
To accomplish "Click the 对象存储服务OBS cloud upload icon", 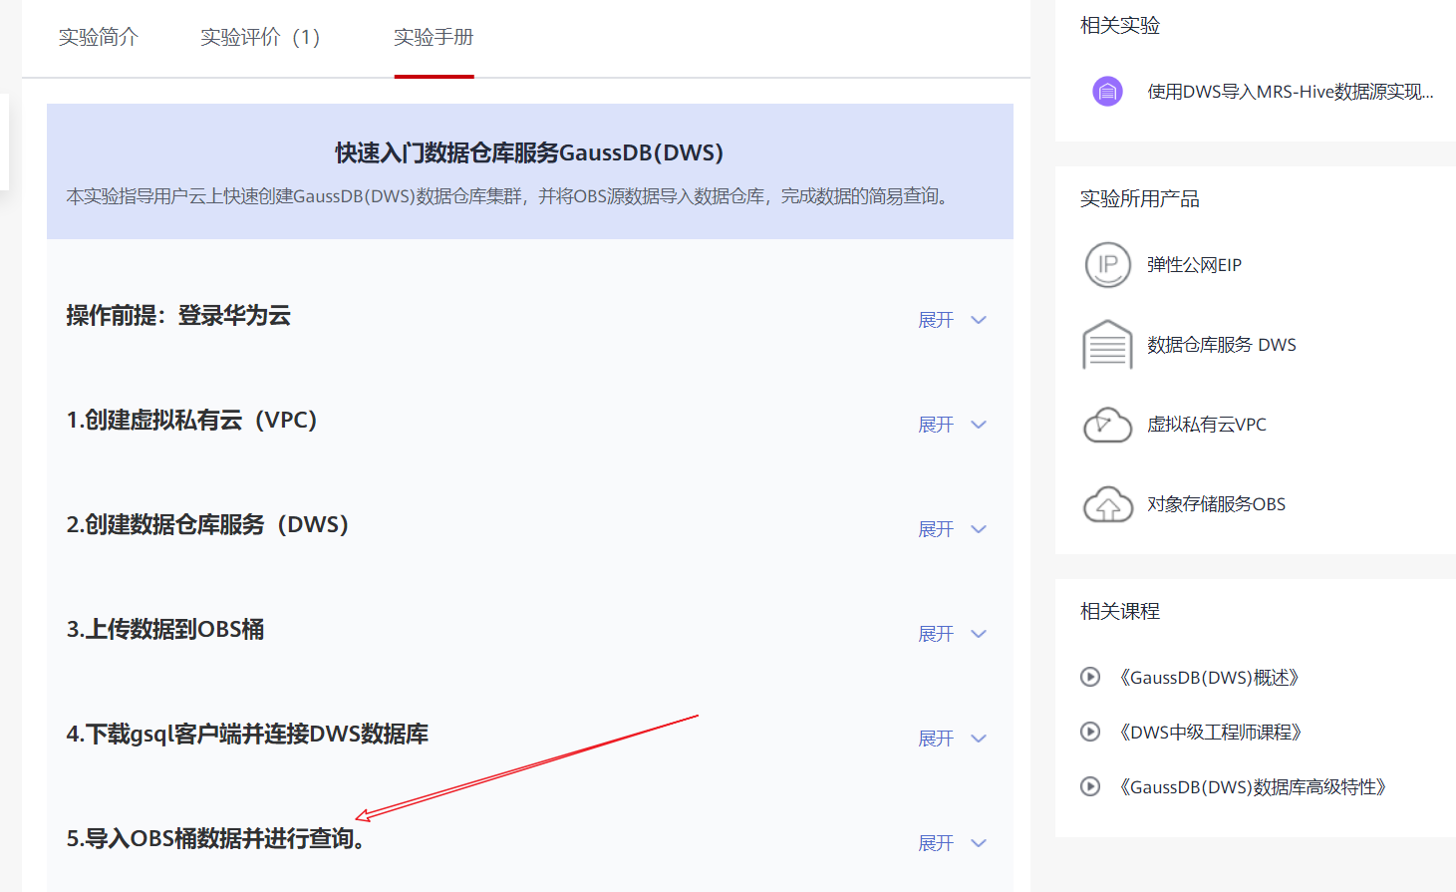I will coord(1107,504).
